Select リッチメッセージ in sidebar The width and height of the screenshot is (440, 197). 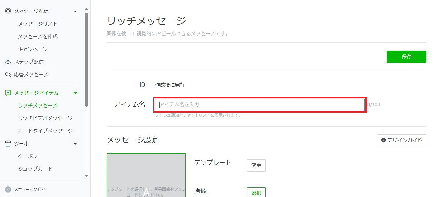[38, 105]
